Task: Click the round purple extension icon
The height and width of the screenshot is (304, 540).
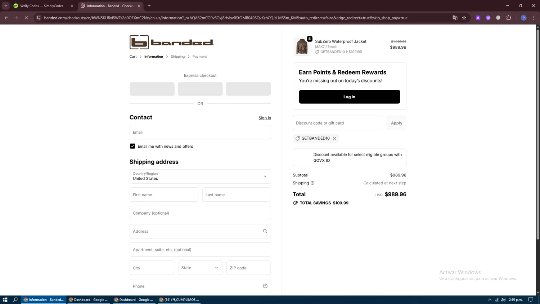Action: click(x=488, y=18)
